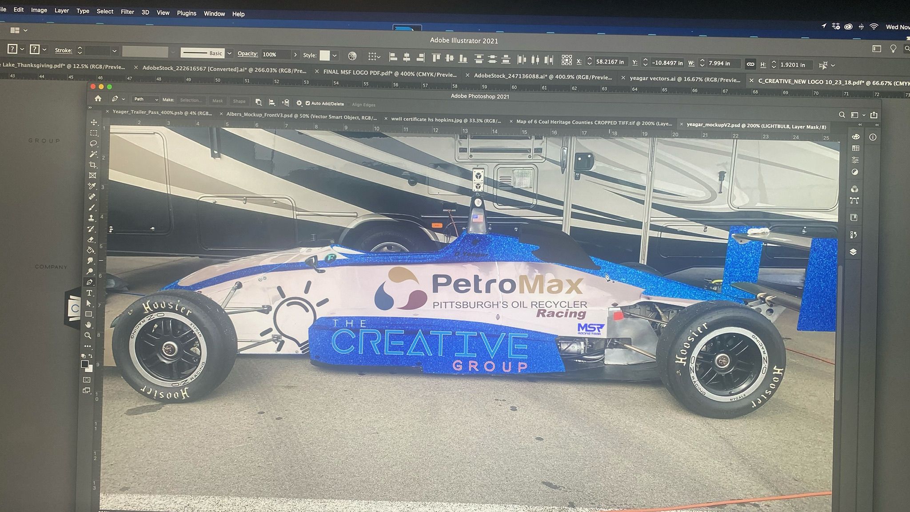Select the Clone Stamp tool
910x512 pixels.
(x=92, y=218)
